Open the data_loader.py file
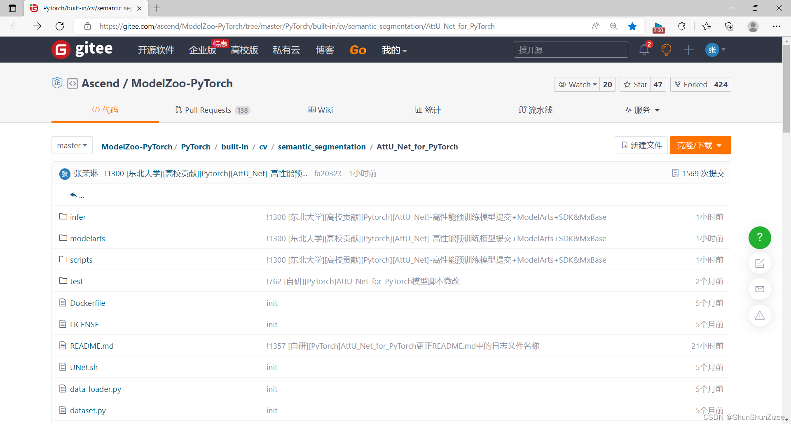The image size is (791, 424). pyautogui.click(x=96, y=389)
